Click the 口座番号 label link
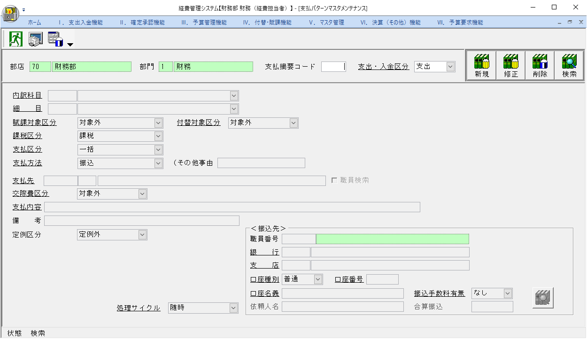The width and height of the screenshot is (587, 339). [349, 279]
